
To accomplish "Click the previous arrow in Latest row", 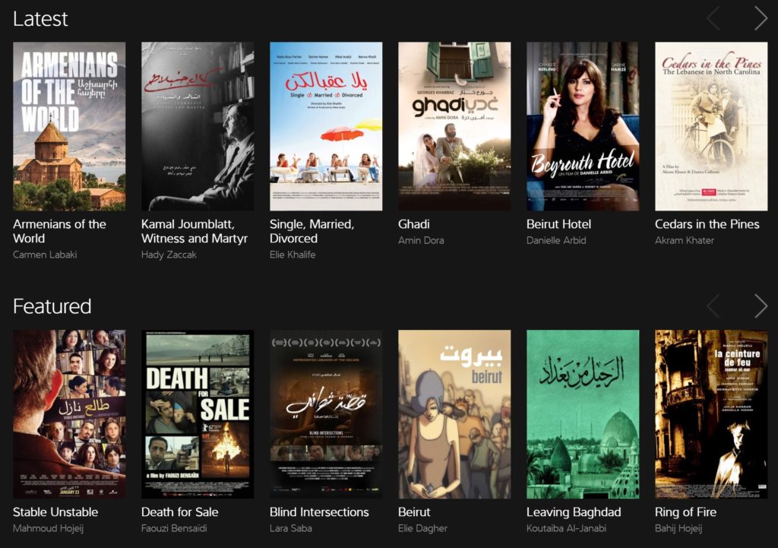I will pos(713,18).
